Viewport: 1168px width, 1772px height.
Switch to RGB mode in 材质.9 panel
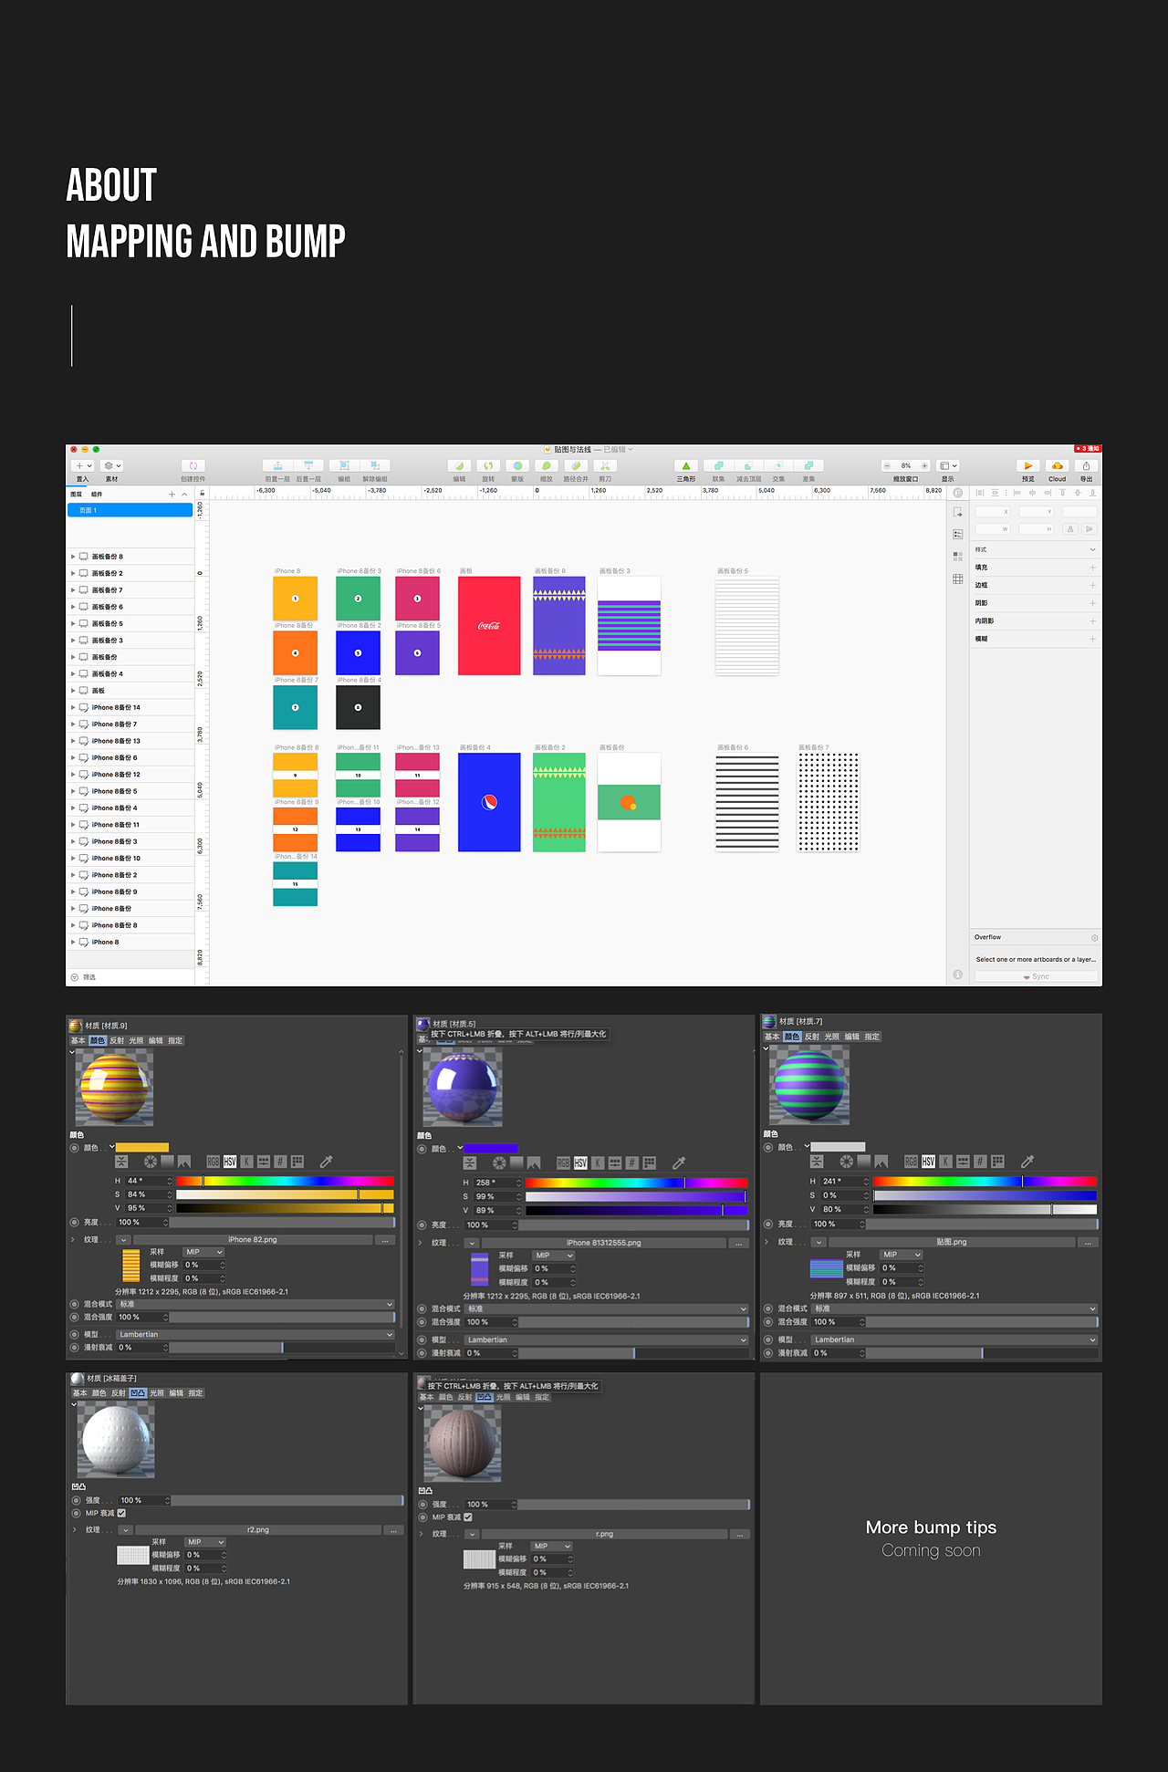tap(213, 1162)
